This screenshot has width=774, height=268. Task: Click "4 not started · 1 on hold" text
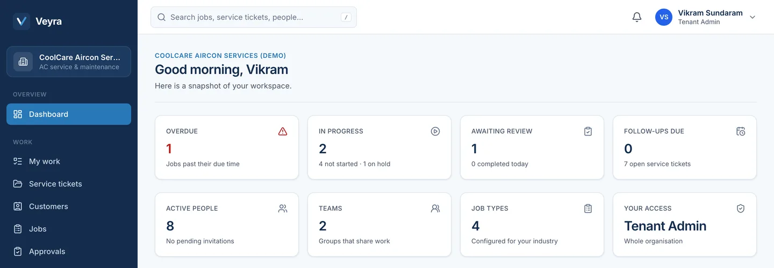coord(354,164)
